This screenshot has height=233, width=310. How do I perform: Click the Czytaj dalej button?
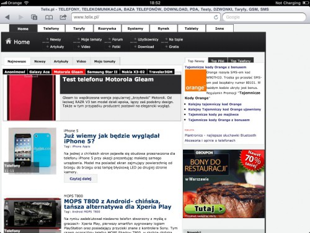click(81, 179)
